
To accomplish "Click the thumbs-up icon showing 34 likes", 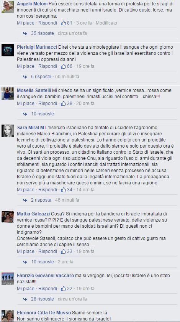I will pos(63,190).
